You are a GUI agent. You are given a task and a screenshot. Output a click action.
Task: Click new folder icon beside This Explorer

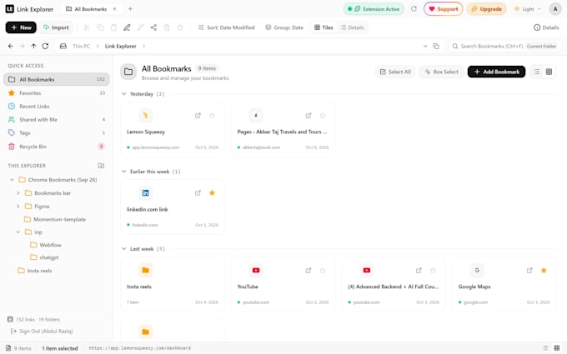pyautogui.click(x=101, y=166)
